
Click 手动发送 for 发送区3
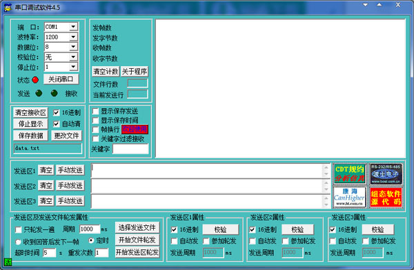(x=70, y=201)
